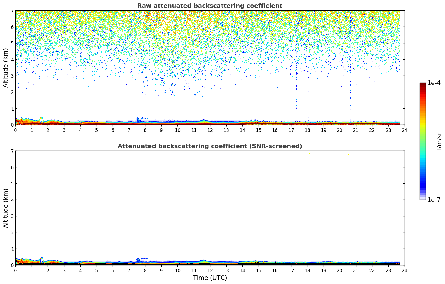Click the colorbar's '1e-4' maximum label
The width and height of the screenshot is (445, 284).
[x=434, y=83]
